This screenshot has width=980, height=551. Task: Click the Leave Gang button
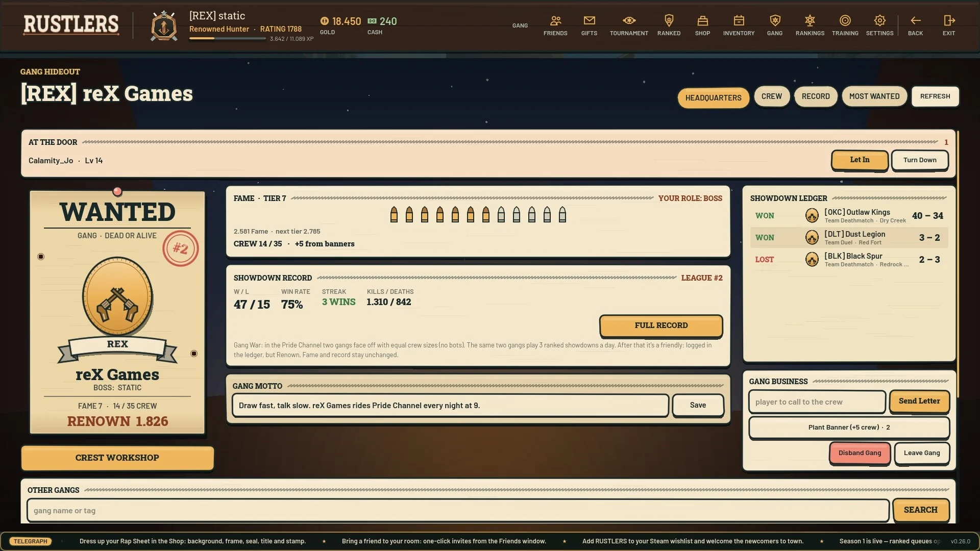[x=921, y=453]
